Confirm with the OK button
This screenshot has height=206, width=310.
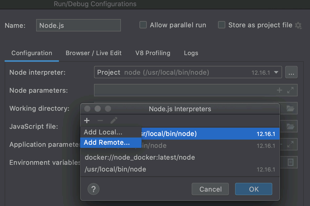(253, 189)
